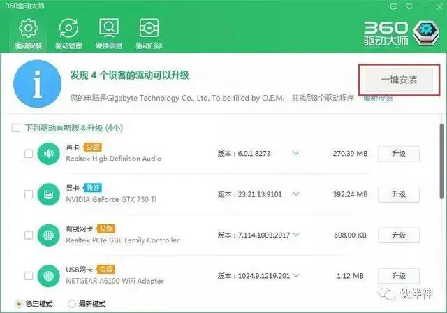Click the 版本：6.0.1.8273 version text
This screenshot has height=313, width=447.
[x=244, y=154]
